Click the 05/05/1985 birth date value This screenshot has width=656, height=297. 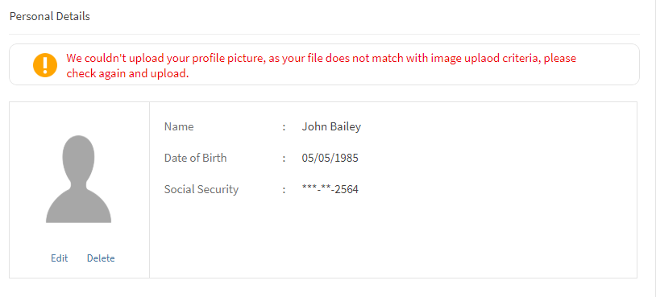coord(330,158)
